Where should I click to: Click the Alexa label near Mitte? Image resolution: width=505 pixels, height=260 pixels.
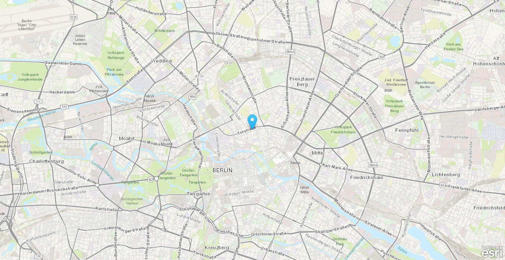click(295, 163)
